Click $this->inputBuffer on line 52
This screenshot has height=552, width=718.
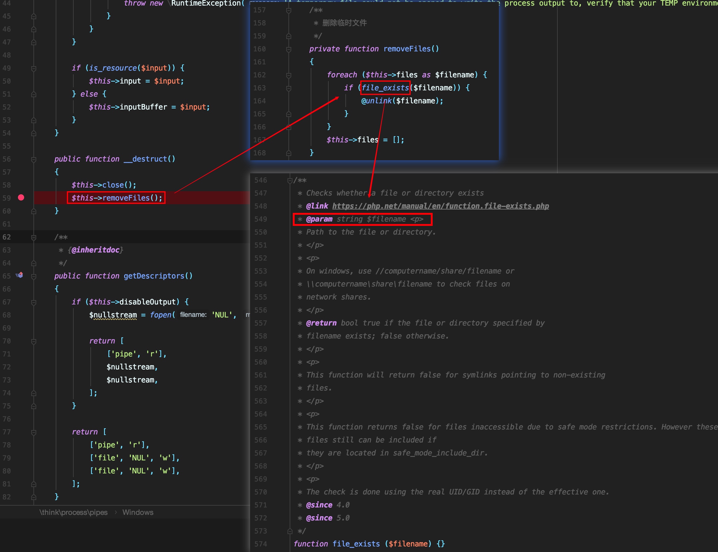coord(128,107)
